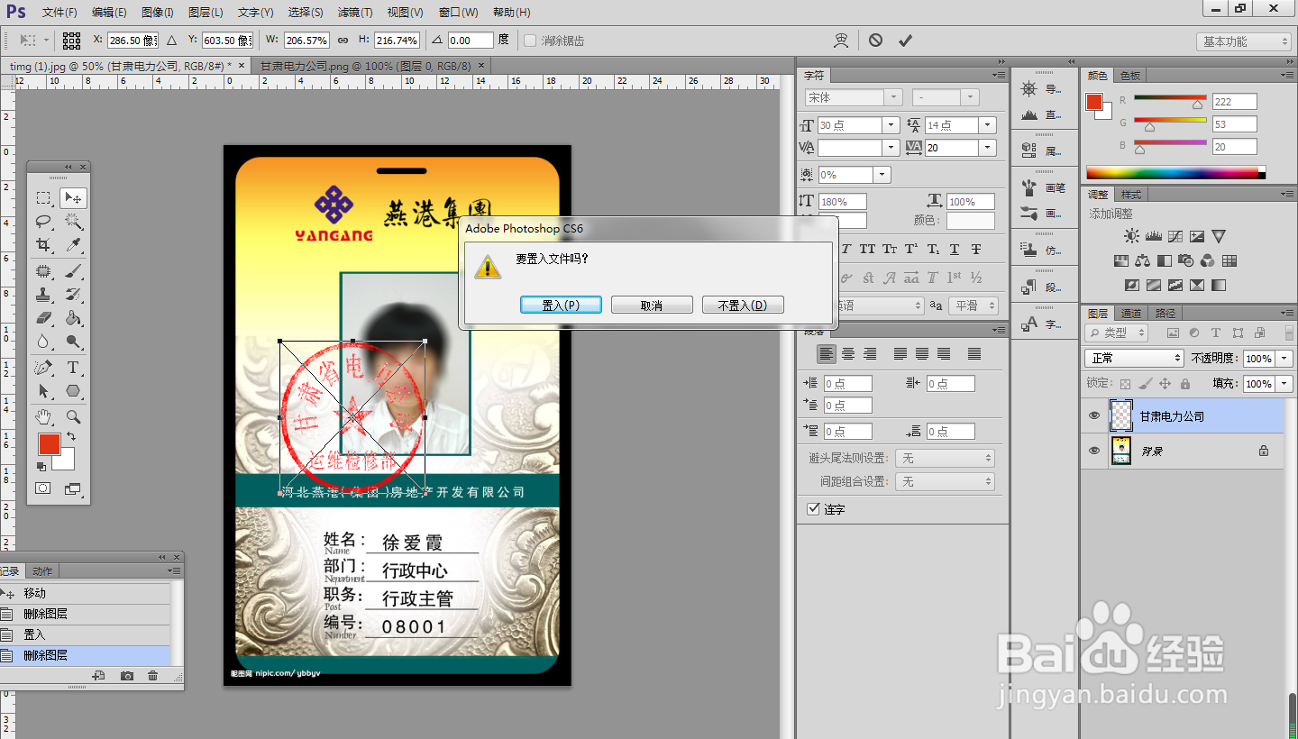Click the 取消 button in dialog
Screen dimensions: 1298x739
coord(652,306)
